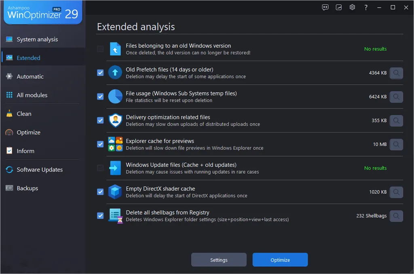This screenshot has width=414, height=274.
Task: Inspect File usage results with magnifier button
Action: pyautogui.click(x=396, y=97)
